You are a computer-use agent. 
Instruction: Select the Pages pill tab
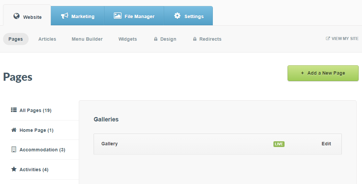(x=16, y=39)
